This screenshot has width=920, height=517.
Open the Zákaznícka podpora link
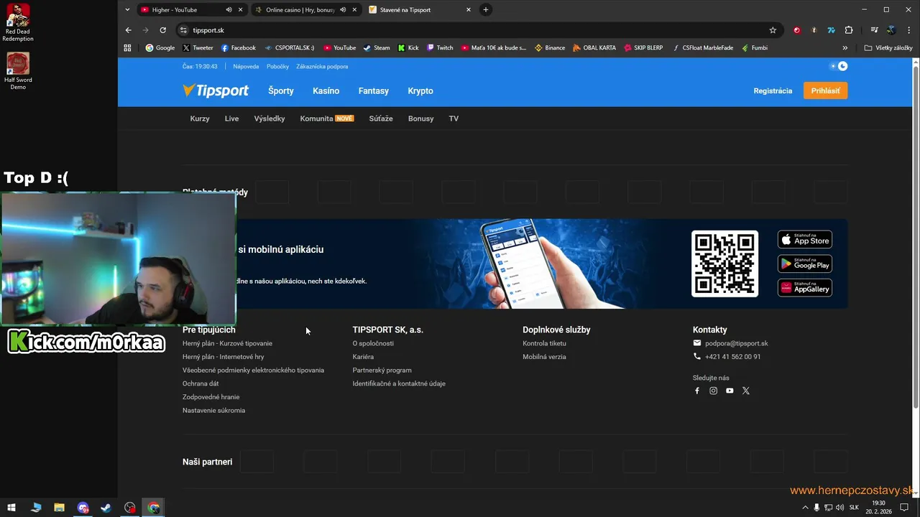click(322, 66)
